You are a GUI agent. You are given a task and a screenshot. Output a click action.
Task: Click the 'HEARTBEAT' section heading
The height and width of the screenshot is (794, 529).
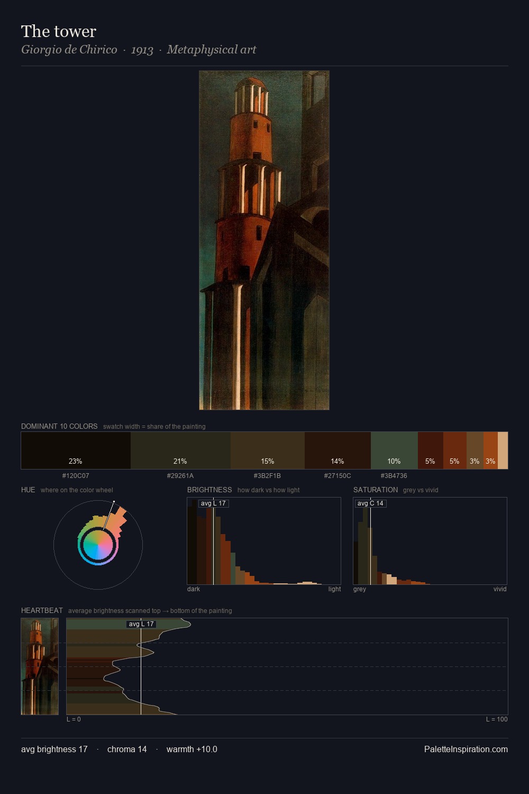pyautogui.click(x=42, y=610)
